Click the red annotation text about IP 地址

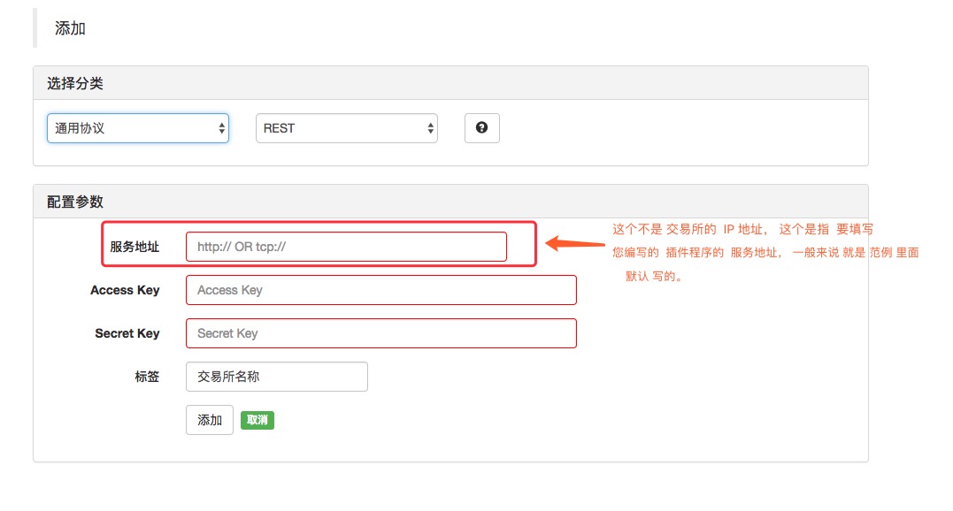(x=765, y=253)
